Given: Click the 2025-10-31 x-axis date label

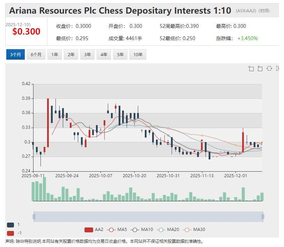Looking at the screenshot, I should pyautogui.click(x=168, y=175).
